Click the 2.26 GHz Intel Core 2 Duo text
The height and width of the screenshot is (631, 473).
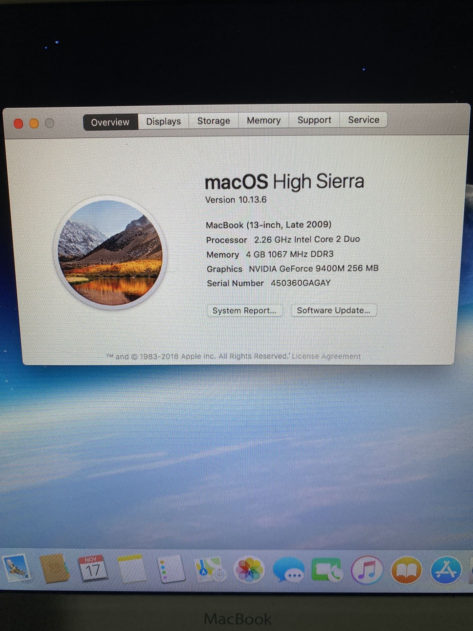[307, 239]
